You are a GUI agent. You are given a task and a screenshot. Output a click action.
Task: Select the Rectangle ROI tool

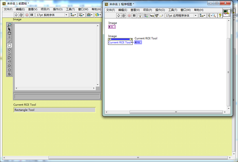point(9,46)
